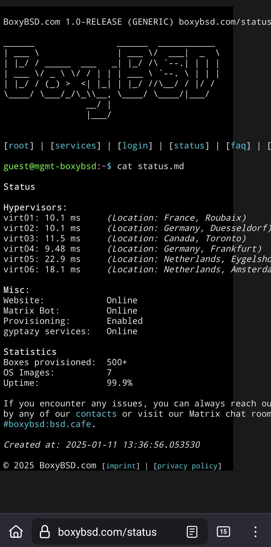271x547 pixels.
Task: Click the 'Matrix Bot:' label
Action: click(32, 311)
